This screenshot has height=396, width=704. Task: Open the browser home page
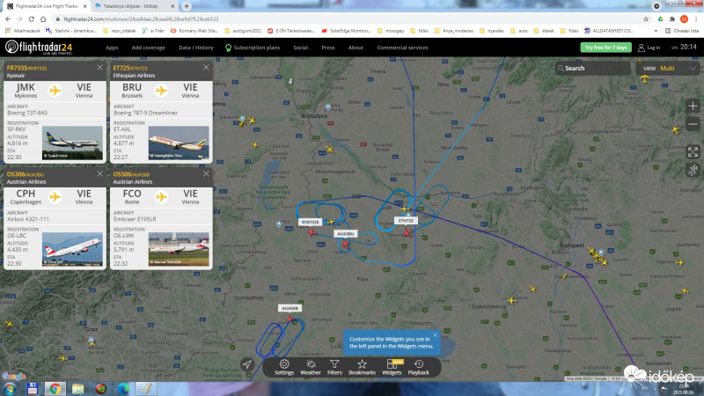click(x=43, y=19)
